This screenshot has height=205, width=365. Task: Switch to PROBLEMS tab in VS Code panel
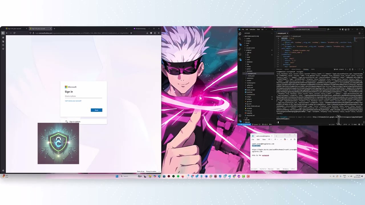pos(279,69)
